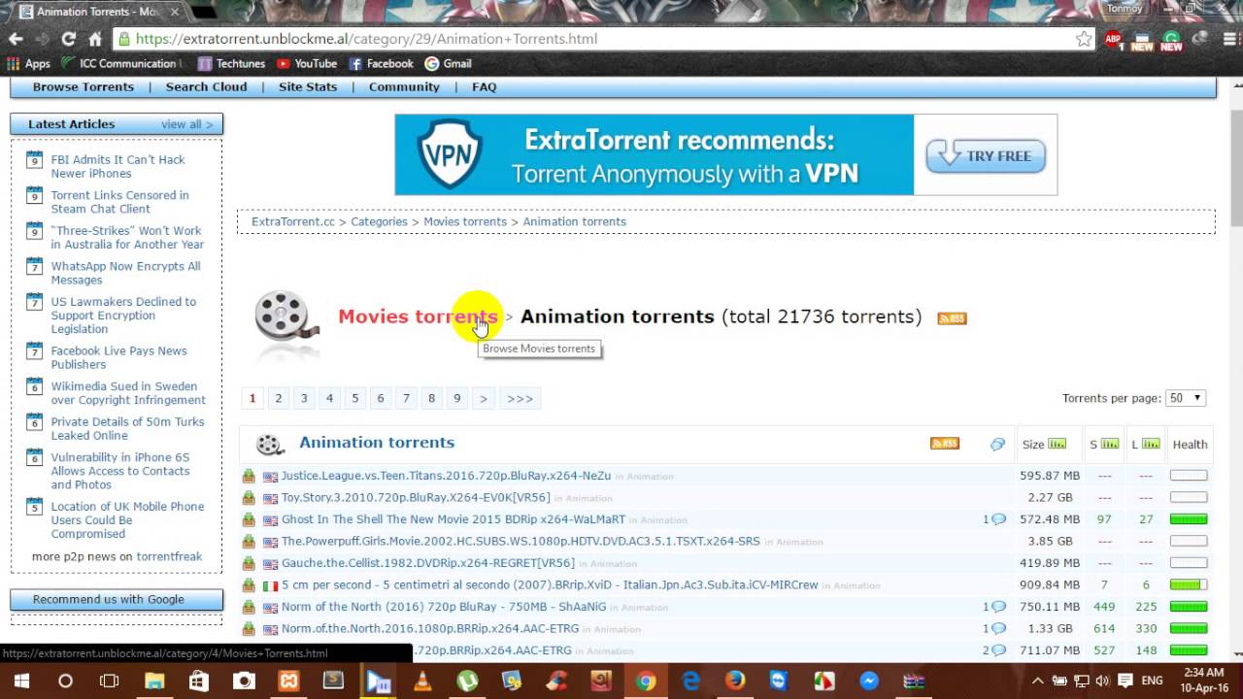Go to page 2 of results
This screenshot has width=1243, height=699.
tap(278, 398)
